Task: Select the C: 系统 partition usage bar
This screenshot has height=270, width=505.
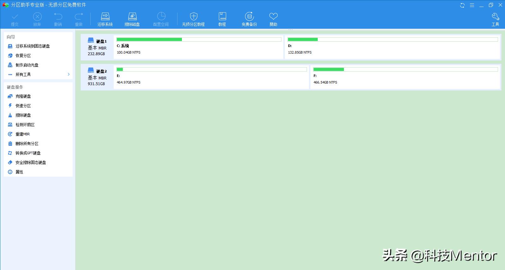Action: coord(199,39)
